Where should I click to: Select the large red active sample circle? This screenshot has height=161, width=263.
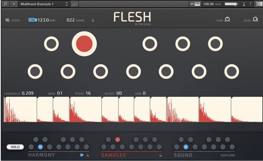click(84, 44)
